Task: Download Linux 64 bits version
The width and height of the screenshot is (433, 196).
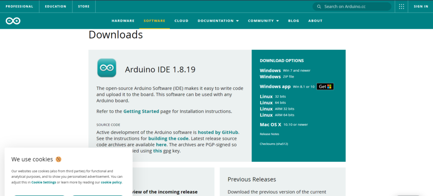Action: [x=273, y=102]
